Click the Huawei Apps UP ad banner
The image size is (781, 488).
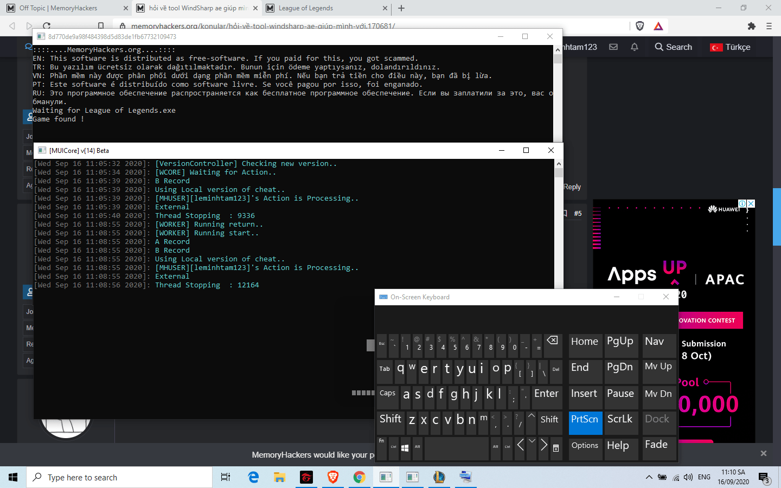tap(674, 321)
